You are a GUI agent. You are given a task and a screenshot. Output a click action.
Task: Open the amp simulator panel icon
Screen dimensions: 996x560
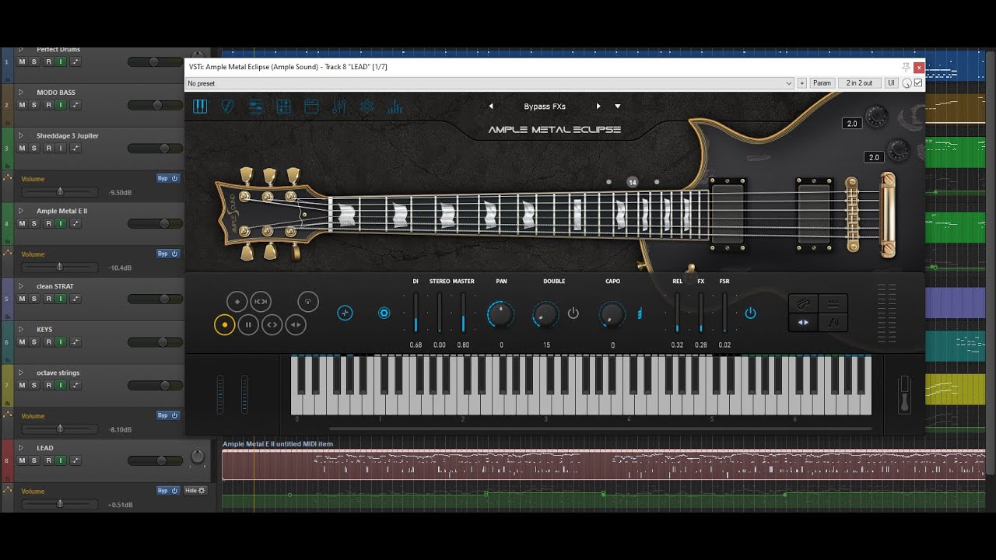pyautogui.click(x=283, y=107)
